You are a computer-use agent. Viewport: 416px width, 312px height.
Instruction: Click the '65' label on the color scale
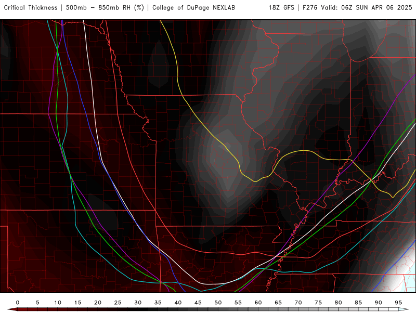(278, 303)
